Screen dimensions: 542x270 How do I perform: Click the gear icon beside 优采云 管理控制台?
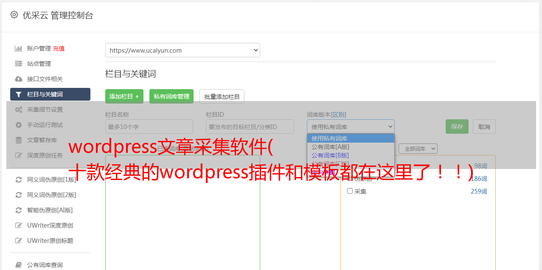(14, 15)
